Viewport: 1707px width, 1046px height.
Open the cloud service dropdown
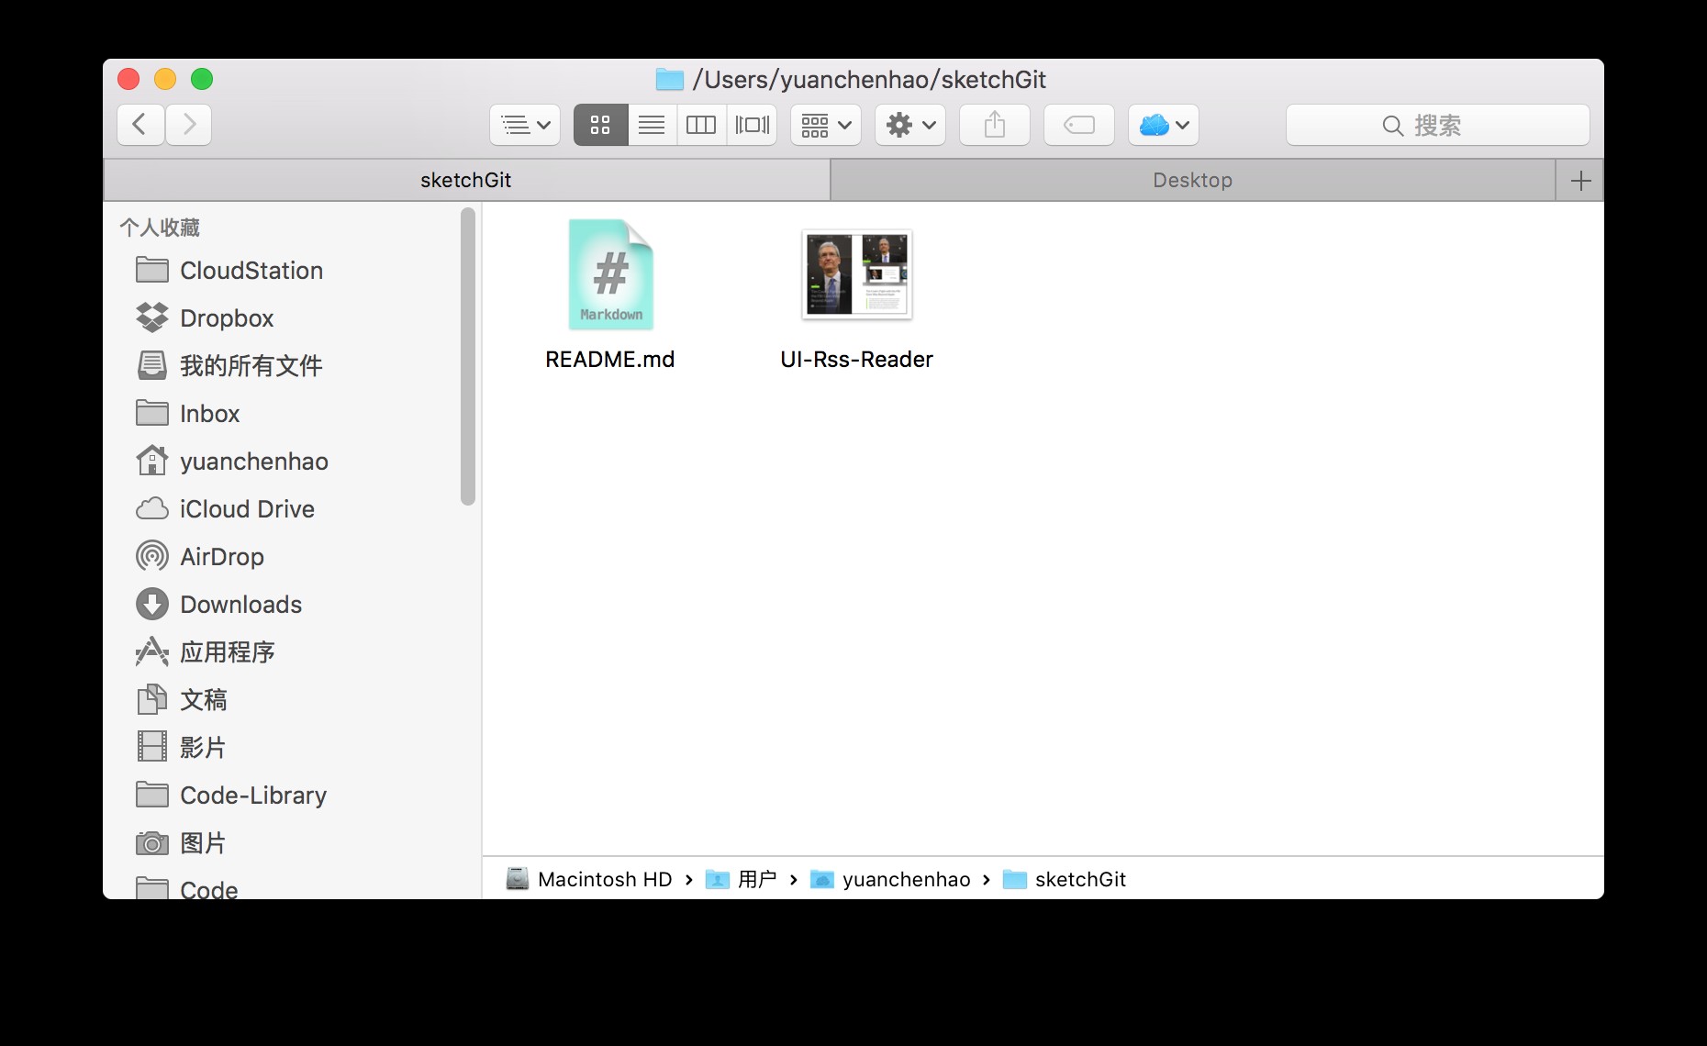(1164, 125)
